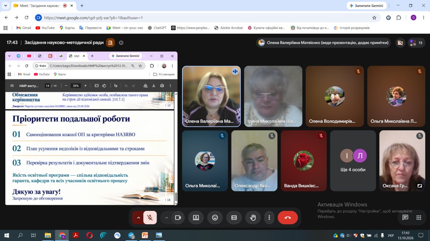
Task: Open a new browser tab
Action: tap(82, 6)
